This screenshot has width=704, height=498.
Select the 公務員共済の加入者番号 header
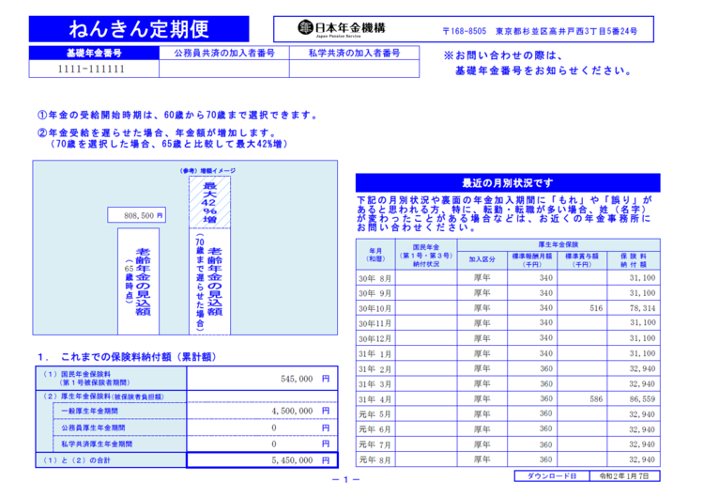pos(223,54)
